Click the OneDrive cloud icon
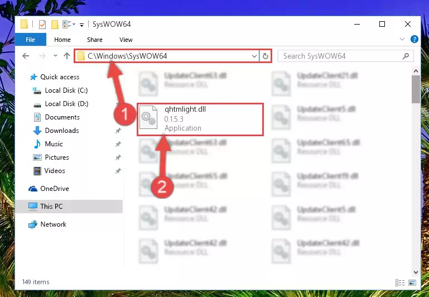 point(33,189)
